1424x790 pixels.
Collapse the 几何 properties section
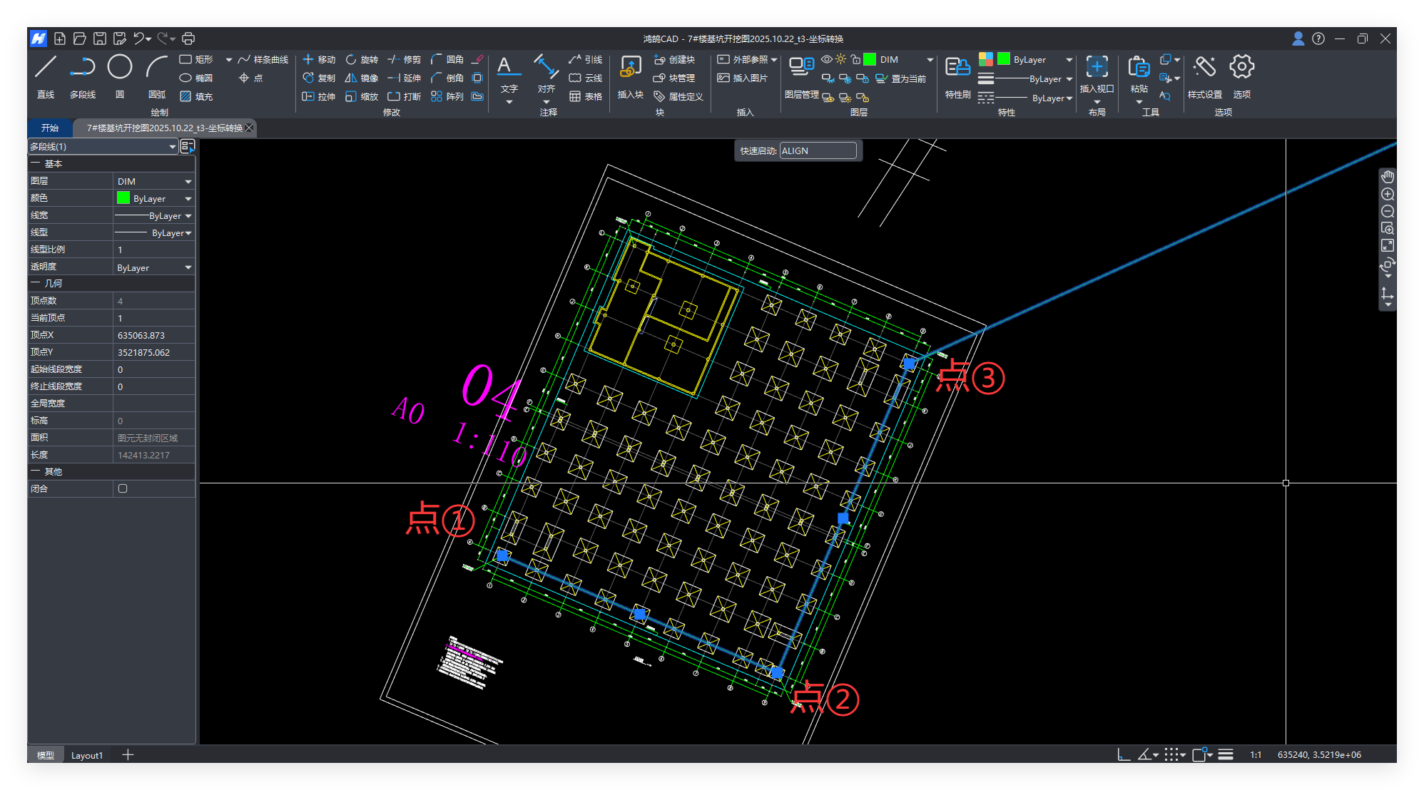(x=35, y=283)
